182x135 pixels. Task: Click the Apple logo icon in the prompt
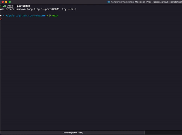[x=1, y=15]
